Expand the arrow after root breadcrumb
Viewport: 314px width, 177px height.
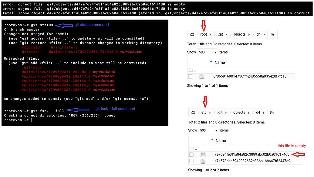210,34
